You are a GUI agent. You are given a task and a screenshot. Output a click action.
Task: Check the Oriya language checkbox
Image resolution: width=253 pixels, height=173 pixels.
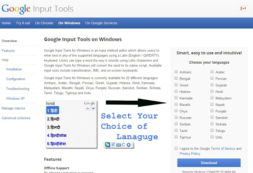(x=176, y=111)
